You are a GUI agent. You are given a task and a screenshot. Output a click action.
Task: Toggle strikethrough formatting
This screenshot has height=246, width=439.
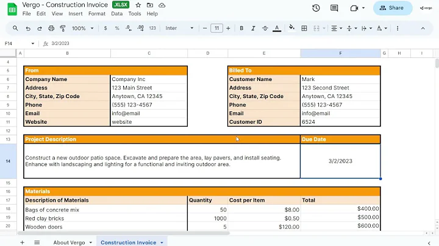[x=265, y=28]
